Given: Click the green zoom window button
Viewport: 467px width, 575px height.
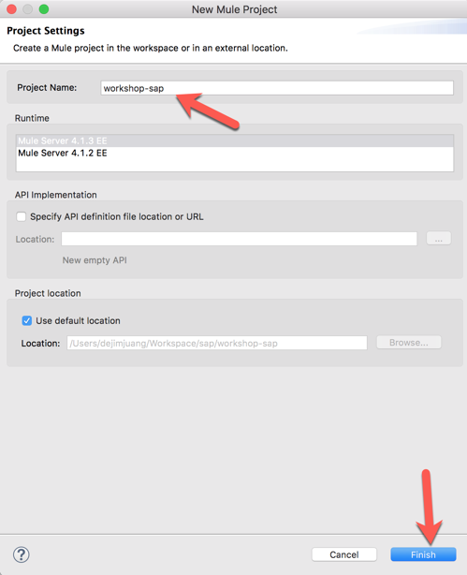Looking at the screenshot, I should coord(44,9).
